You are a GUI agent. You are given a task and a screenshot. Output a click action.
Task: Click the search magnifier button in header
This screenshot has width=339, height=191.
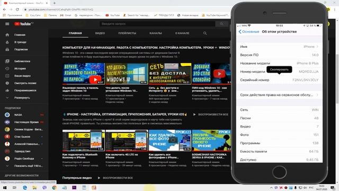[221, 24]
